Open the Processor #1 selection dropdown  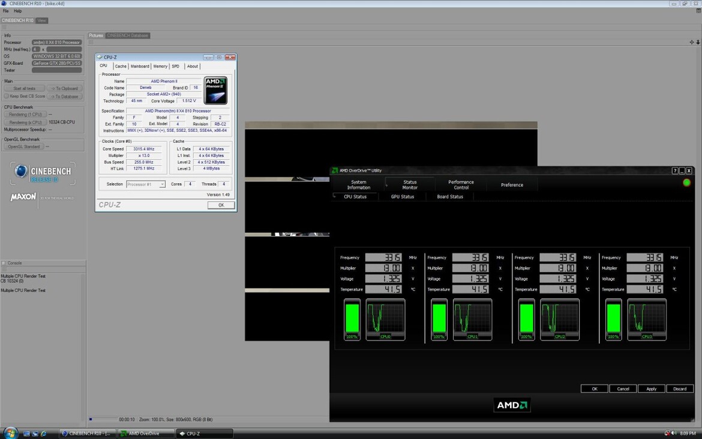(x=146, y=184)
